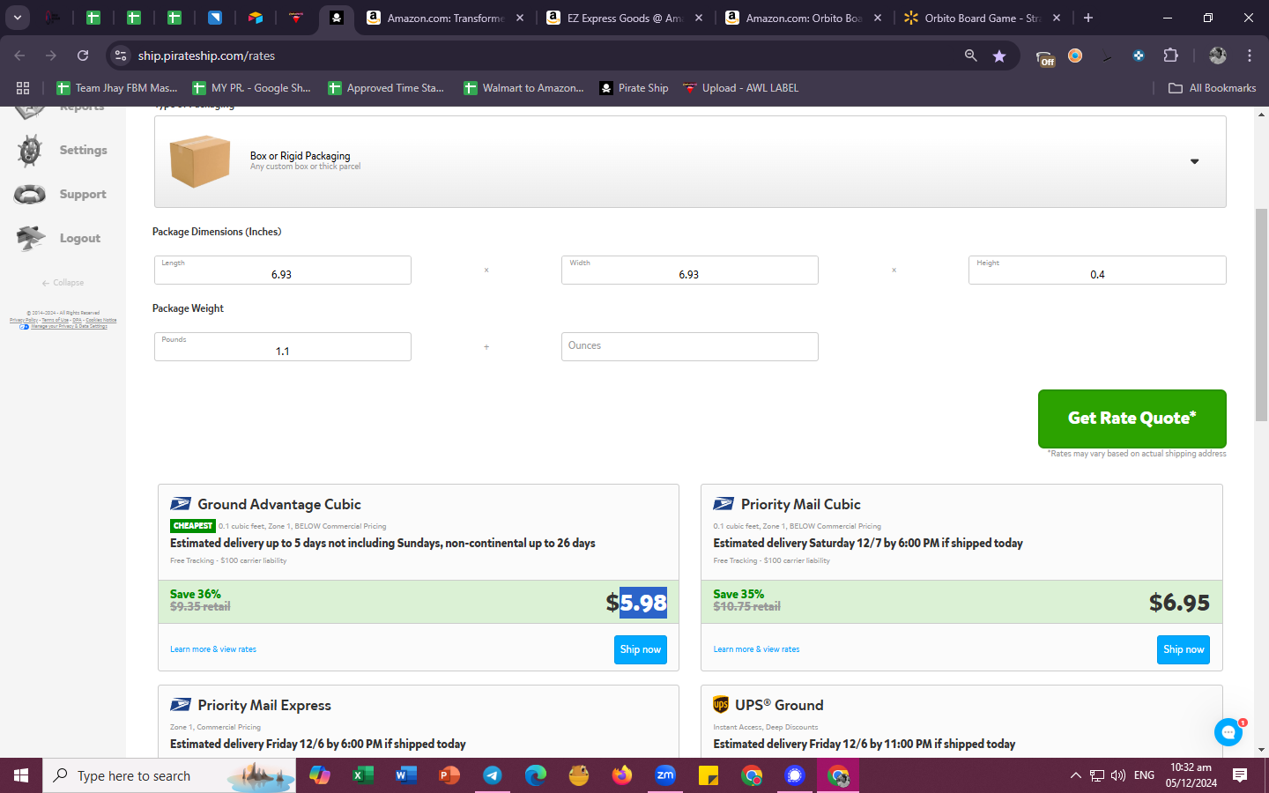Image resolution: width=1269 pixels, height=793 pixels.
Task: Open the Cookies Notice link
Action: click(x=100, y=320)
